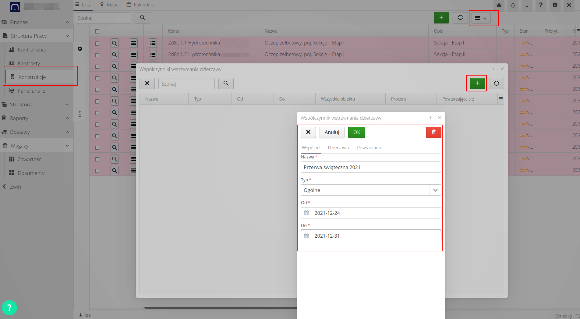Click magnifier icon in first Hydrotechnika row

click(x=115, y=43)
